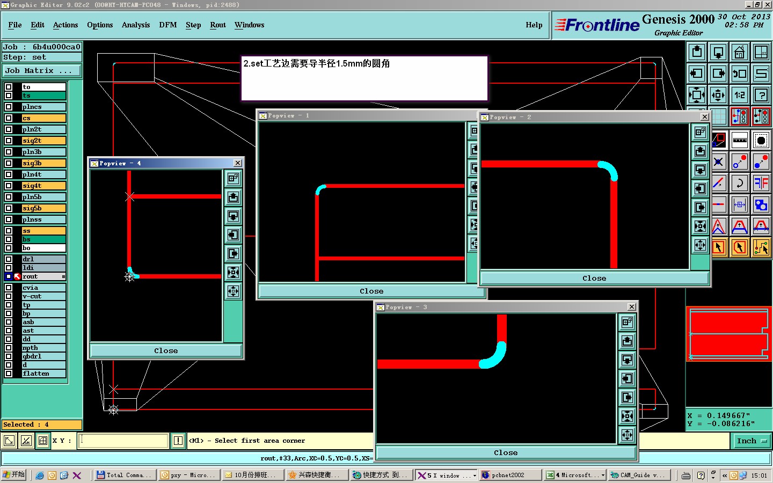Click pan right icon in Popview 2
This screenshot has width=773, height=483.
coord(700,208)
